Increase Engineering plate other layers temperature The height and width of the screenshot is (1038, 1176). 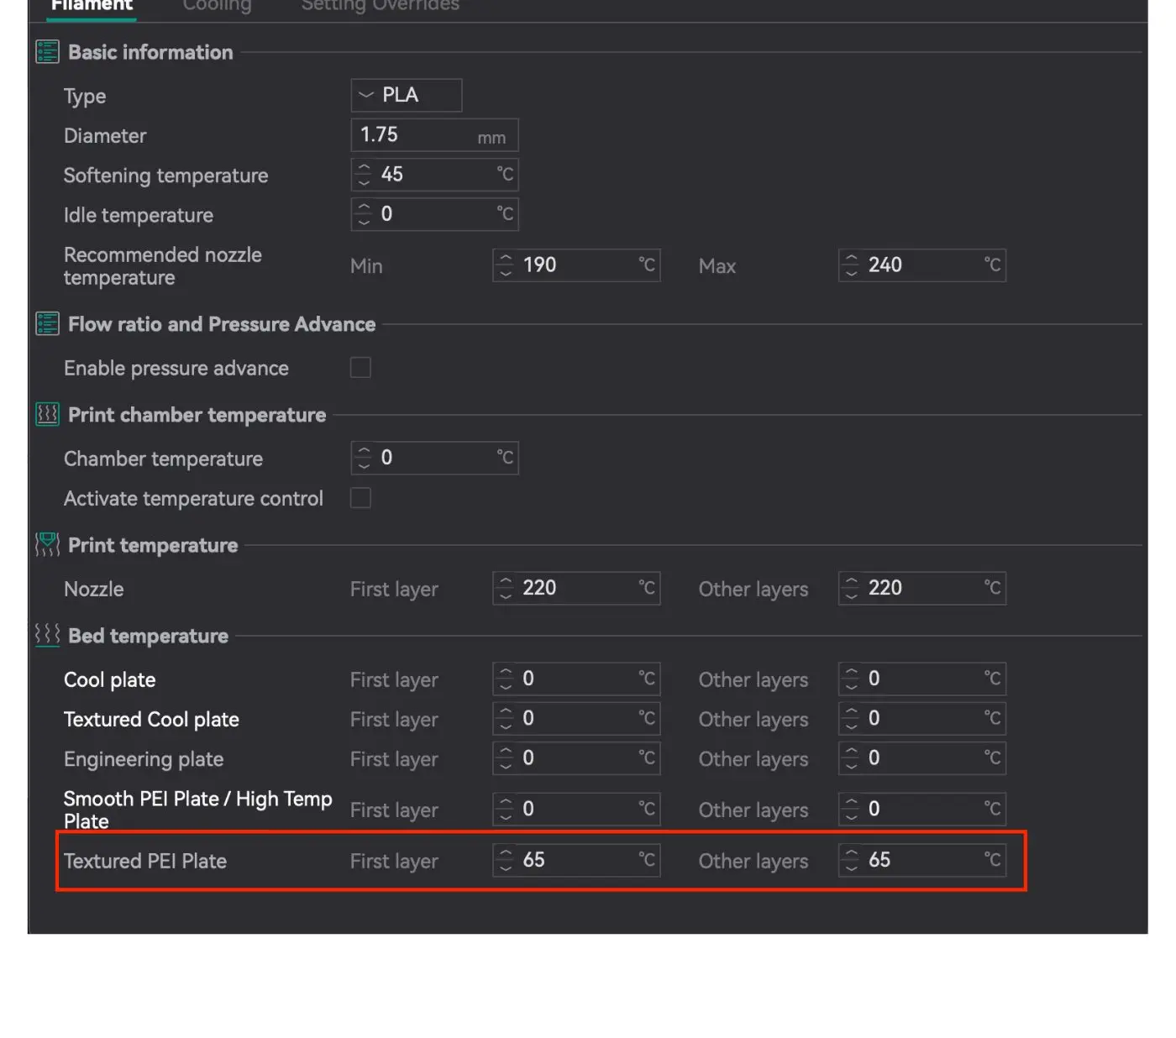pyautogui.click(x=852, y=750)
